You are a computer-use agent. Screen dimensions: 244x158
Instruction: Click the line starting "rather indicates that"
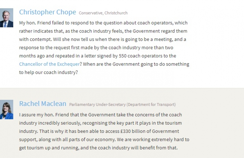tap(103, 31)
